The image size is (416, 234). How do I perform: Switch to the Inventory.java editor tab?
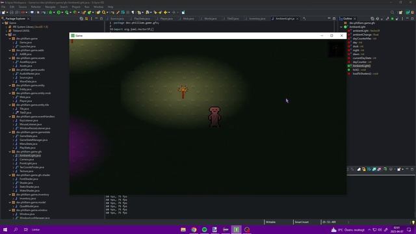click(257, 19)
